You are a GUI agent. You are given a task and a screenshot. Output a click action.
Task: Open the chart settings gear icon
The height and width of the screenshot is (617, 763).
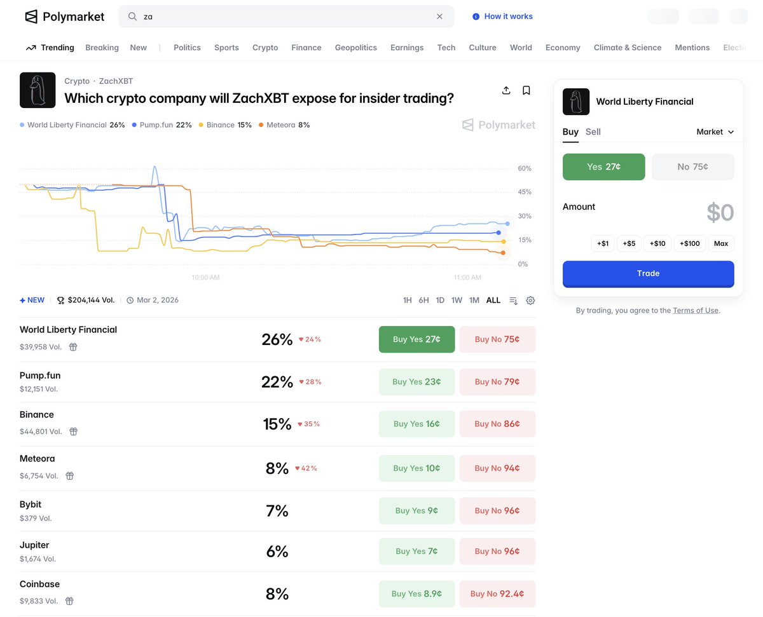pos(530,301)
